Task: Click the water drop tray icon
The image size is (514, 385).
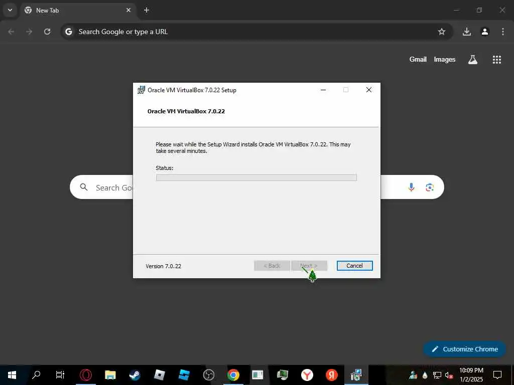Action: (x=425, y=375)
